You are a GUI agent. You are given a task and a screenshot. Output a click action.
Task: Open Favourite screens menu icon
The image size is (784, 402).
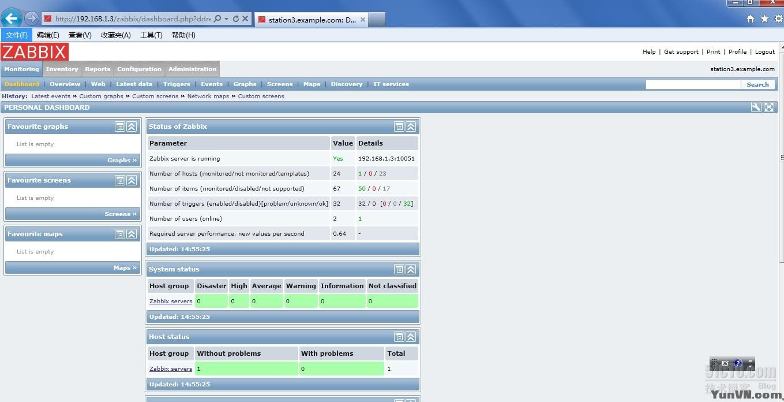(x=120, y=180)
